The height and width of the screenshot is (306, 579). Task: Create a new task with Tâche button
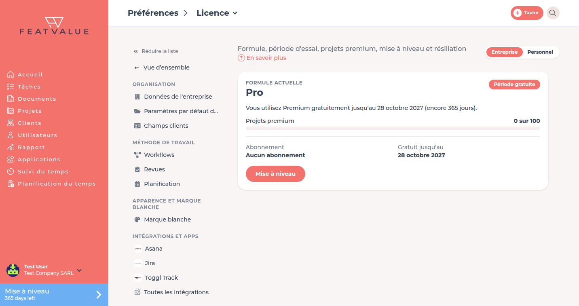click(527, 13)
